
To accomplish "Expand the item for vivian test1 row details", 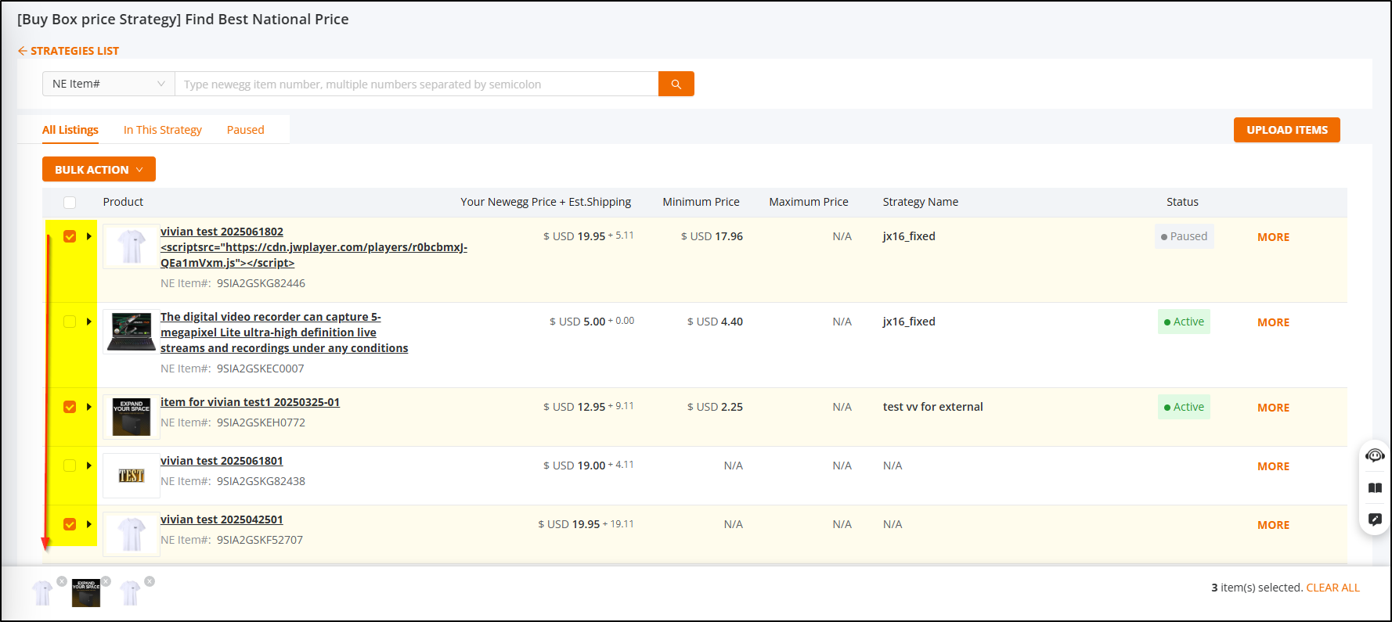I will coord(89,407).
